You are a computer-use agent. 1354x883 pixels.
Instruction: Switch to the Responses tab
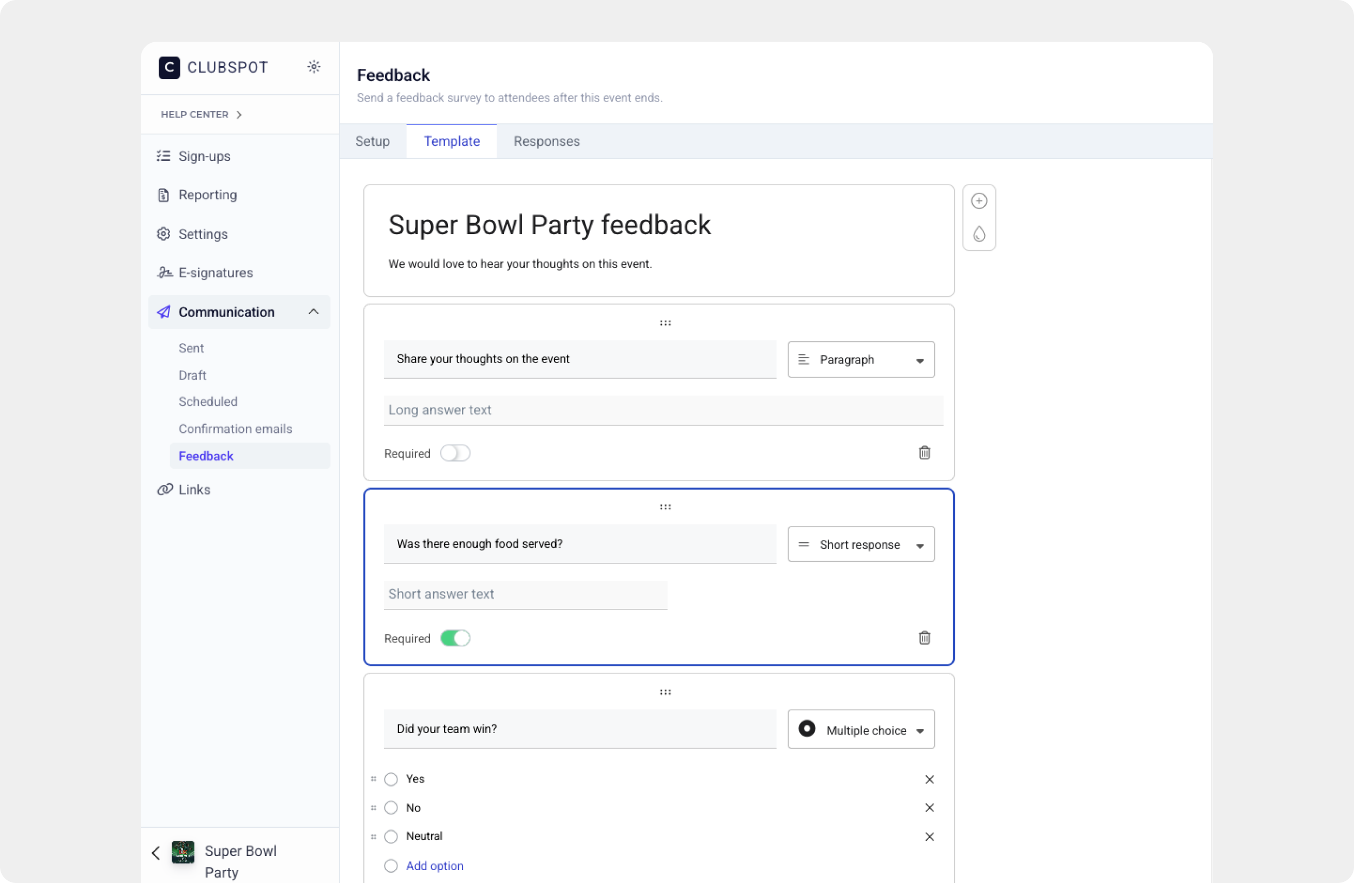(546, 141)
